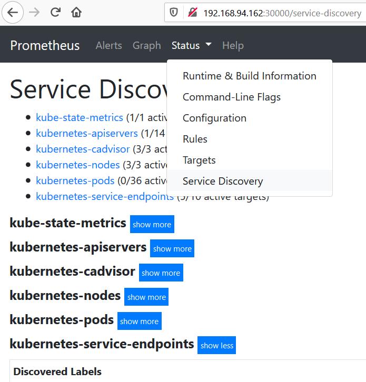Open the shield tracking protection icon
Viewport: 366px width, 382px height.
point(174,13)
